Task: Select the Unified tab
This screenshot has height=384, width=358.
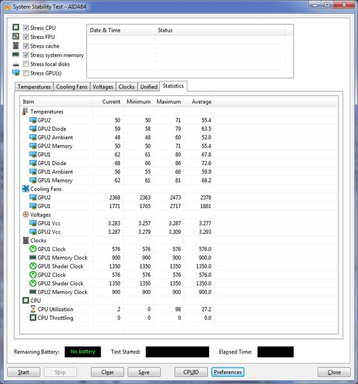Action: pyautogui.click(x=149, y=87)
